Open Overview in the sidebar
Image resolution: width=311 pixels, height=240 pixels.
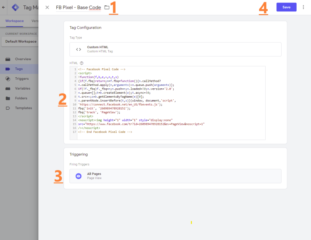point(19,59)
